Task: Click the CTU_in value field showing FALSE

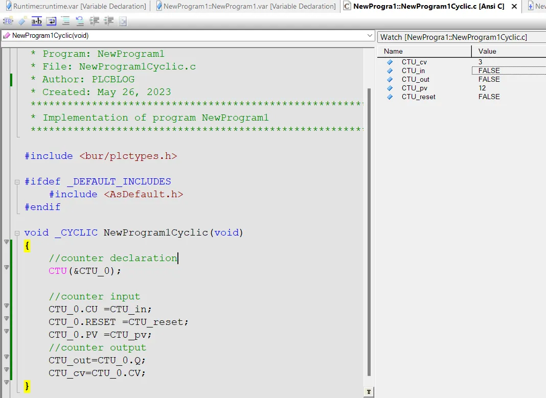Action: pyautogui.click(x=509, y=71)
